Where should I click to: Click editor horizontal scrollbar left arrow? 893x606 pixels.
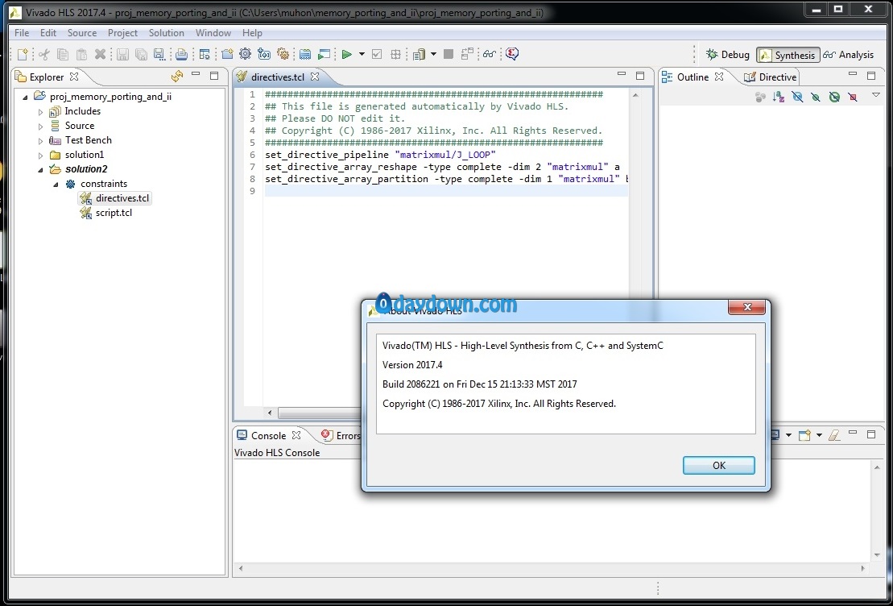click(270, 413)
